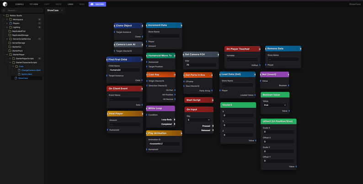The height and width of the screenshot is (184, 363).
Task: Select the ShowCase script in the tree
Action: pos(23,78)
